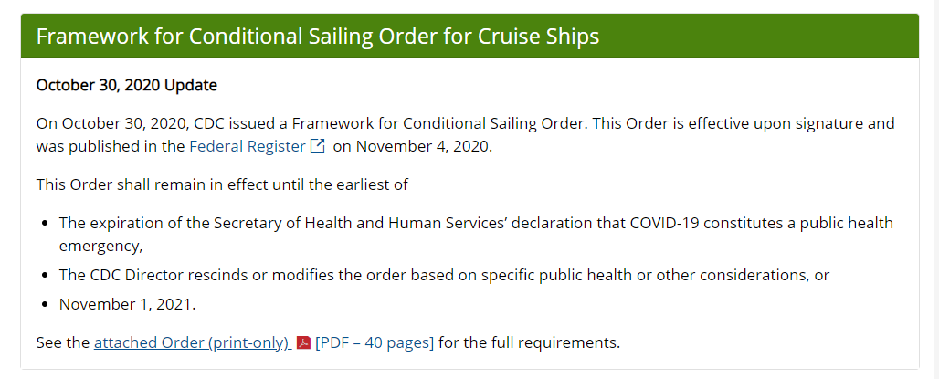Image resolution: width=939 pixels, height=379 pixels.
Task: Click the This Order shall remain in effect sentence
Action: click(222, 184)
